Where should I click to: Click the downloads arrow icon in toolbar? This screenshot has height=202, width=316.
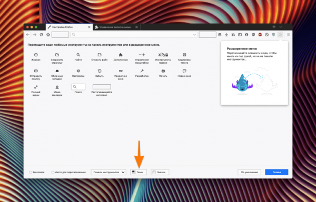pos(226,35)
